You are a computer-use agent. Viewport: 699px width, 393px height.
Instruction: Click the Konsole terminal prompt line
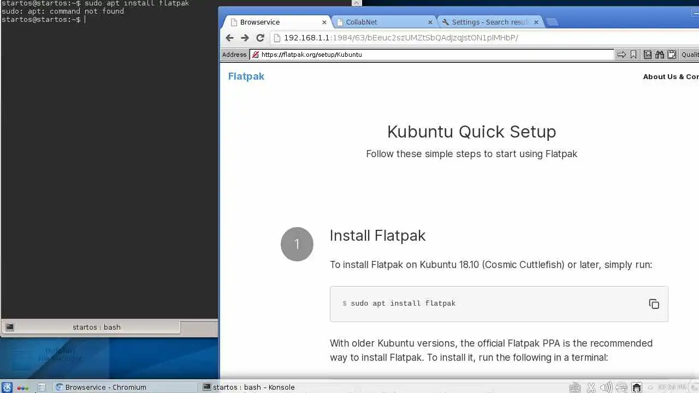pyautogui.click(x=43, y=20)
